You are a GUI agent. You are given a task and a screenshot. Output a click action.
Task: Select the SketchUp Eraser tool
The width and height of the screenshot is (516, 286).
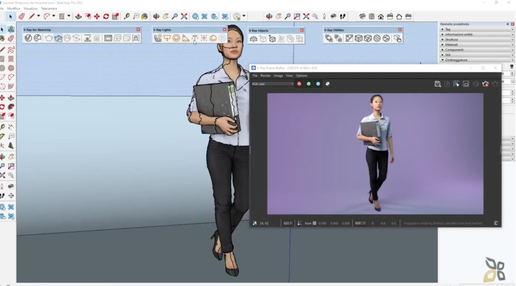[22, 16]
